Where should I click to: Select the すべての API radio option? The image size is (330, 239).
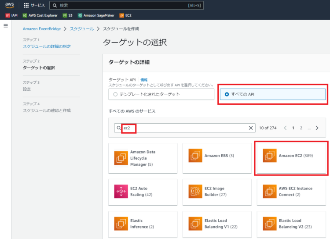pyautogui.click(x=227, y=94)
